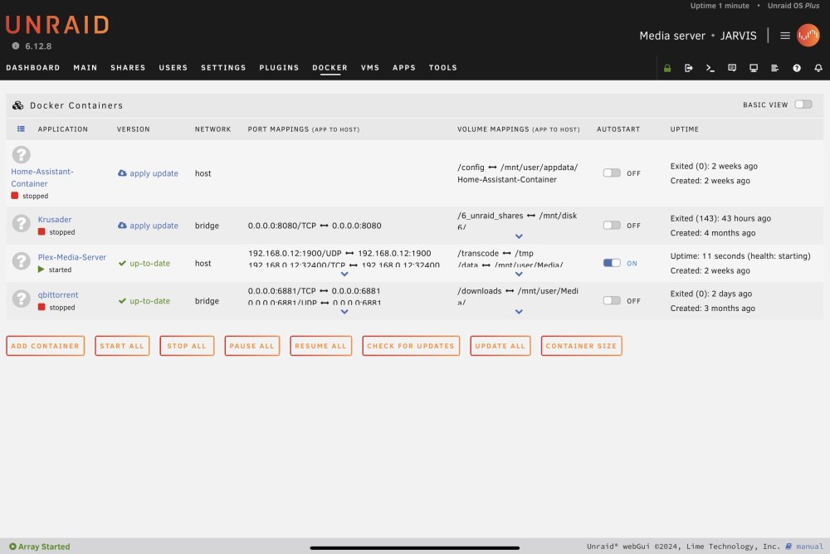Expand Plex-Media-Server port mappings chevron
The width and height of the screenshot is (830, 554).
click(x=344, y=274)
